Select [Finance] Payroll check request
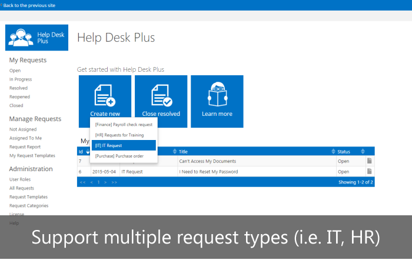The image size is (412, 280). point(124,125)
